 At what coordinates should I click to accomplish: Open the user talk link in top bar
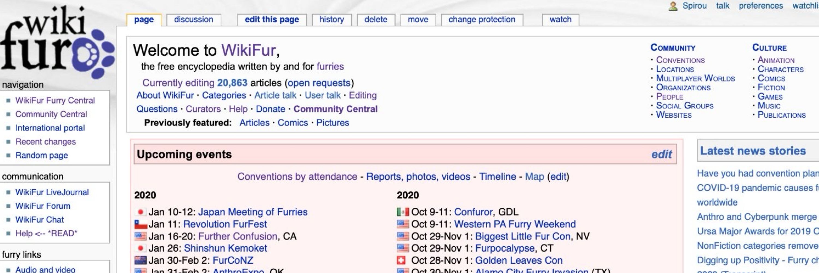pyautogui.click(x=723, y=6)
